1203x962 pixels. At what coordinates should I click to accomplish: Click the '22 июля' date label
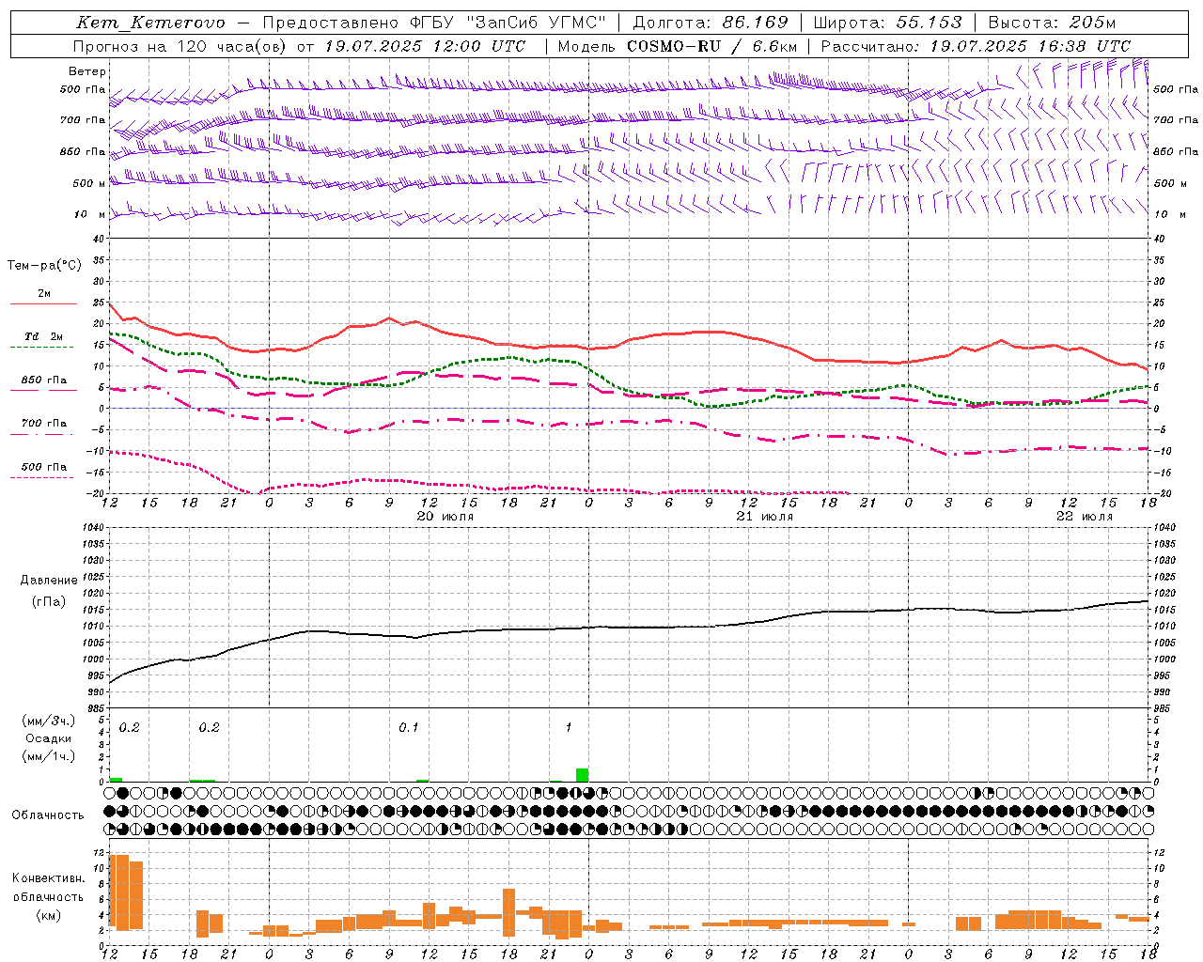pyautogui.click(x=1084, y=517)
